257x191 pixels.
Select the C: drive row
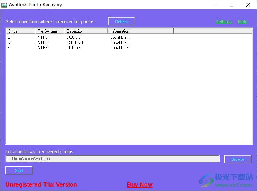pos(129,37)
